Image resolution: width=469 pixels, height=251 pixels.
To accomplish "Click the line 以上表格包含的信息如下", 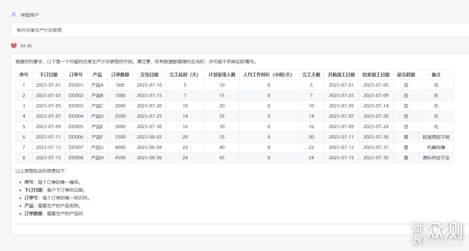I will pos(41,171).
